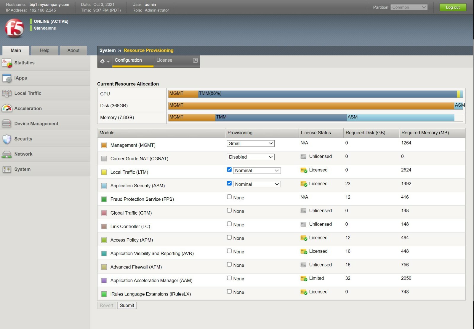Click the System breadcrumb link
Image resolution: width=474 pixels, height=329 pixels.
pos(108,50)
